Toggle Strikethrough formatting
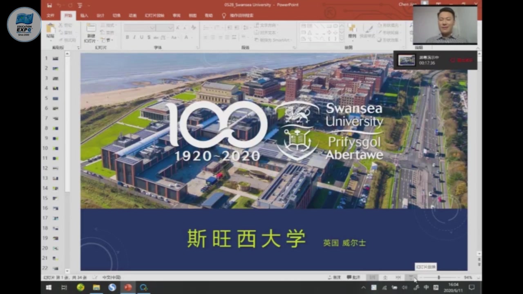This screenshot has height=294, width=523. (156, 37)
